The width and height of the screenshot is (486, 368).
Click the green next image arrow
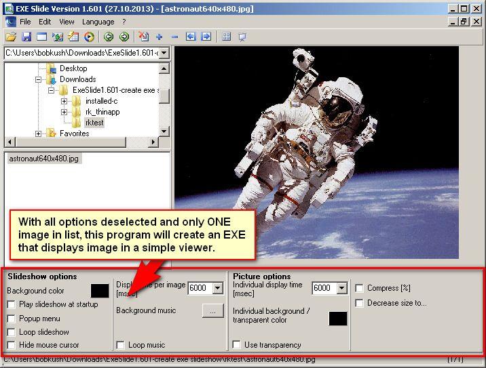click(x=124, y=37)
